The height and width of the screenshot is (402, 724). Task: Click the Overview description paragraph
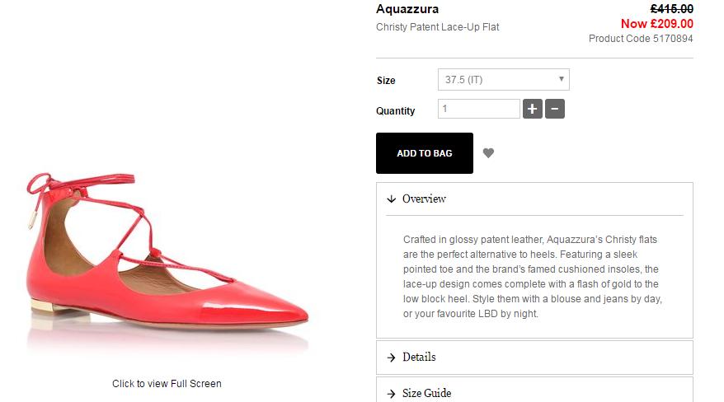532,276
